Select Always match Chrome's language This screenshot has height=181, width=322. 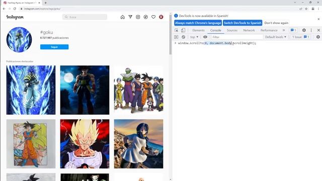[198, 23]
